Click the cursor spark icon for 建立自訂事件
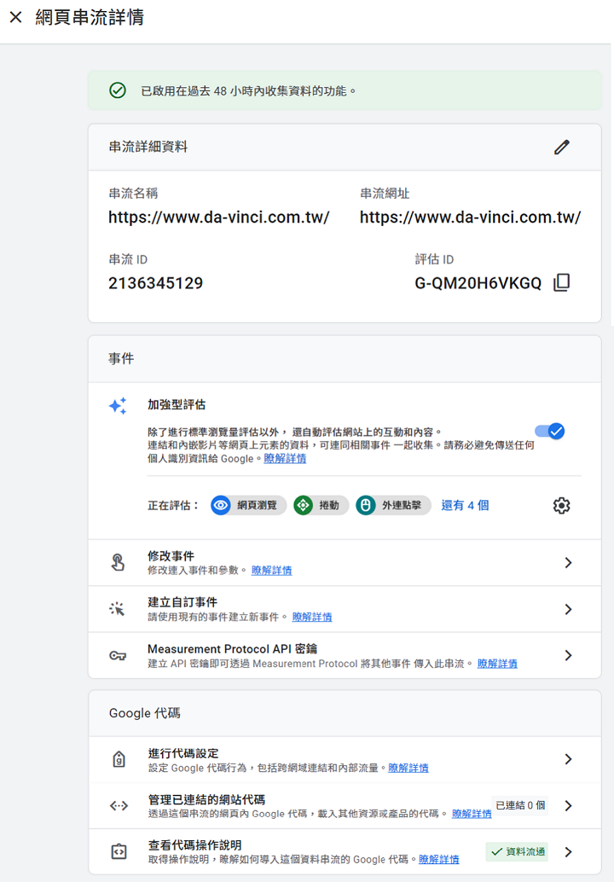Viewport: 614px width, 882px height. 118,609
